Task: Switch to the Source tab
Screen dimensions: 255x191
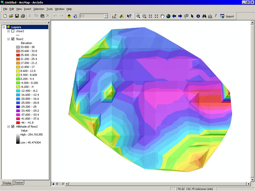Action: pos(18,183)
